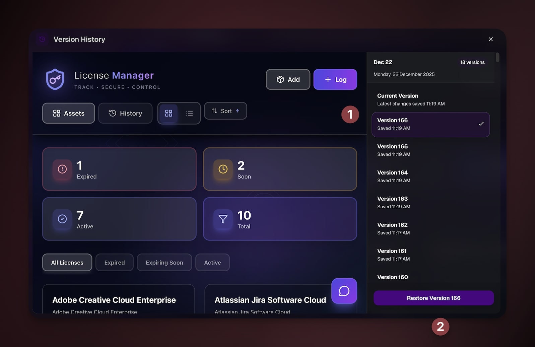Click the version history clock icon in header

pyautogui.click(x=42, y=39)
